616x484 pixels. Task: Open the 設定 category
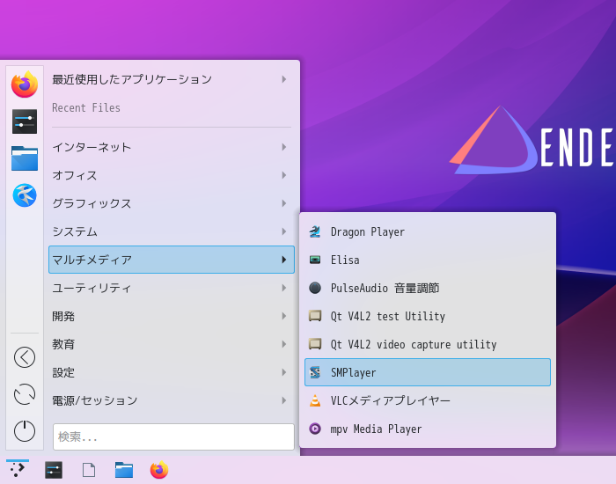172,372
